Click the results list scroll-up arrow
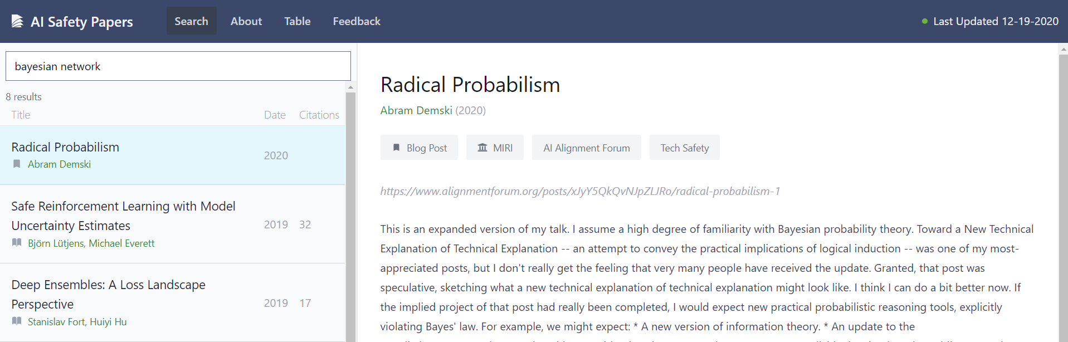 tap(350, 87)
